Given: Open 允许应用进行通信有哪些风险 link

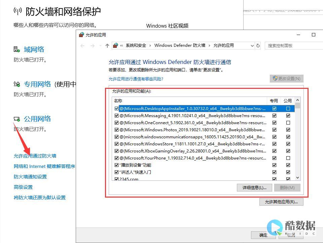Looking at the screenshot, I should [x=136, y=79].
